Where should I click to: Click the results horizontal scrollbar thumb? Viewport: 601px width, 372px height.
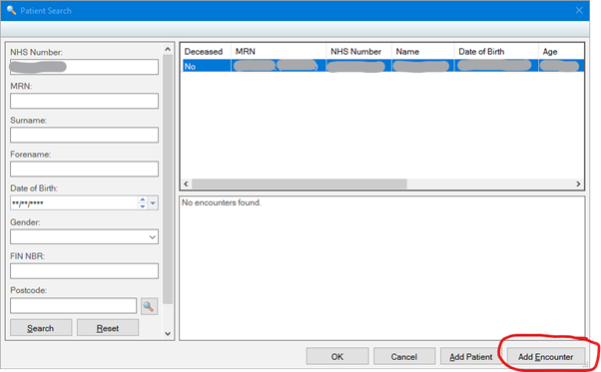299,184
